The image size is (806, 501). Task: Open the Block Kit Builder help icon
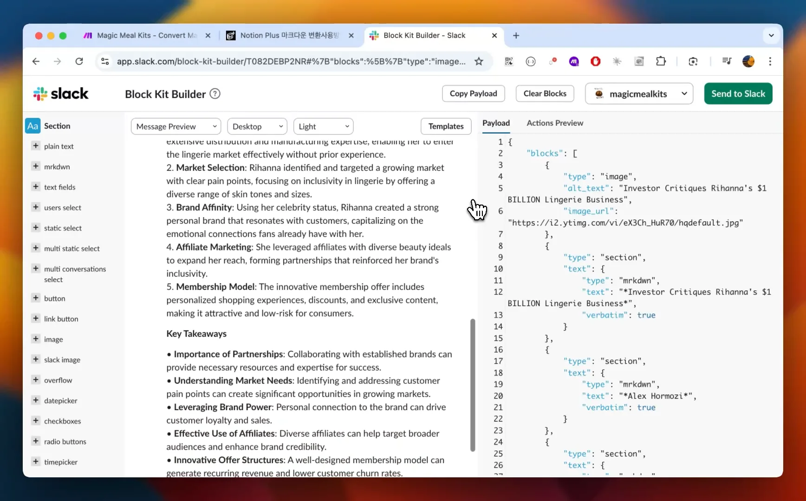coord(215,94)
